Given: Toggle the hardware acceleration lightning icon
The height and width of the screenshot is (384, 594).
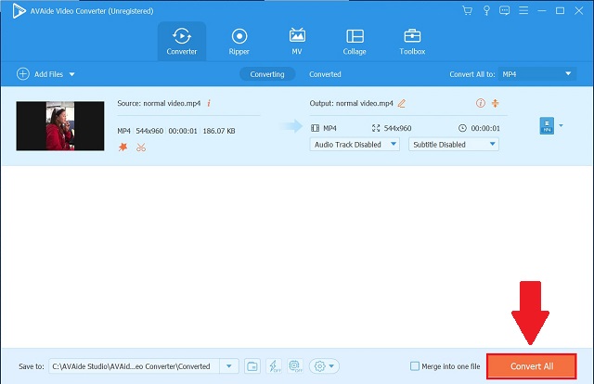Looking at the screenshot, I should pos(274,366).
